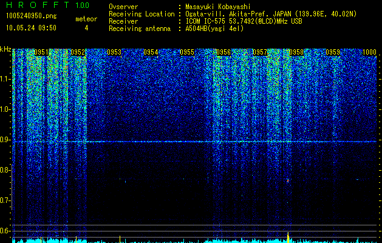The width and height of the screenshot is (382, 243).
Task: Select antenna value A504HB(yagi 4el)
Action: pyautogui.click(x=214, y=29)
